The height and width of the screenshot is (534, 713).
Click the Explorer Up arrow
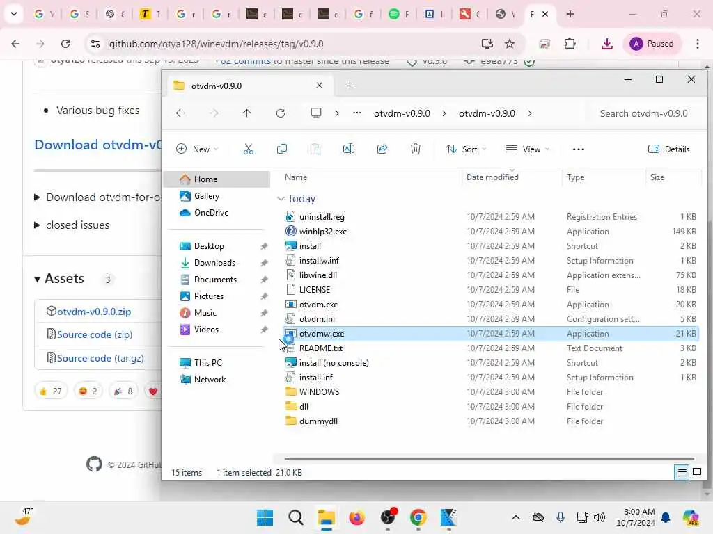[247, 113]
